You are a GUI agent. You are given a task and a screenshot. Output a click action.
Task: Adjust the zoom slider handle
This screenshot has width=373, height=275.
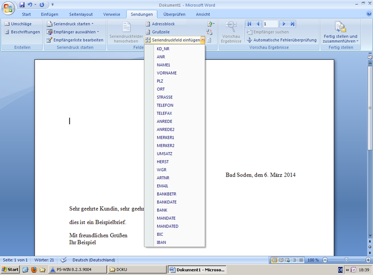point(346,260)
